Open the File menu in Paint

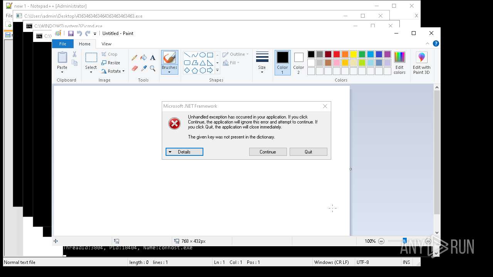coord(62,44)
